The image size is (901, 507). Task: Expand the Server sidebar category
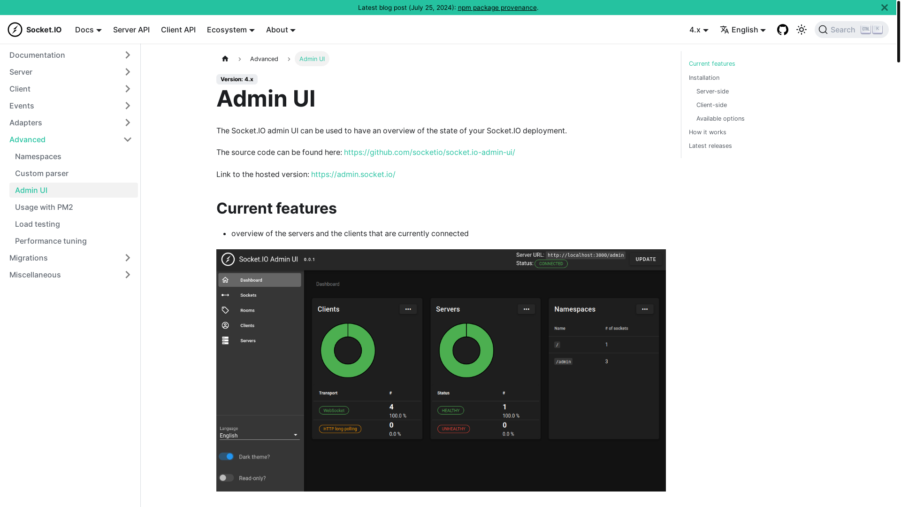coord(128,72)
